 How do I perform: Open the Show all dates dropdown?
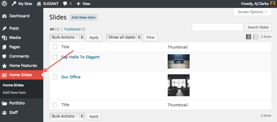(124, 37)
